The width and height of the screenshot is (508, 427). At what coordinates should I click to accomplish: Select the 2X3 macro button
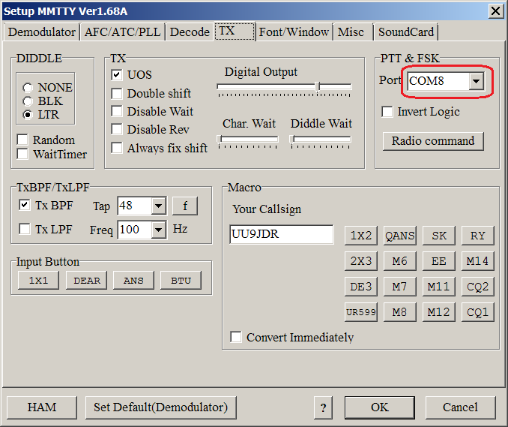pyautogui.click(x=361, y=261)
